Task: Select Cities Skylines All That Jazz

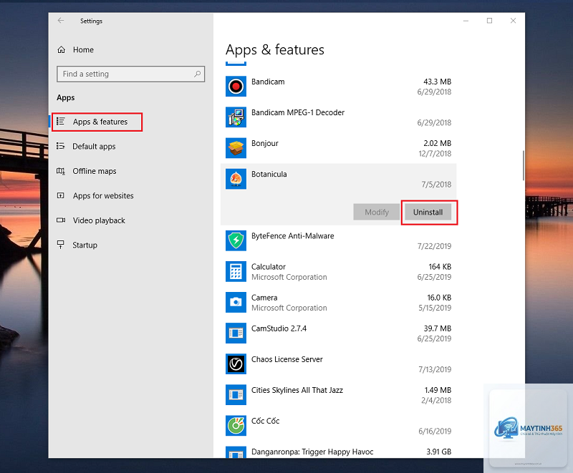Action: click(x=297, y=390)
